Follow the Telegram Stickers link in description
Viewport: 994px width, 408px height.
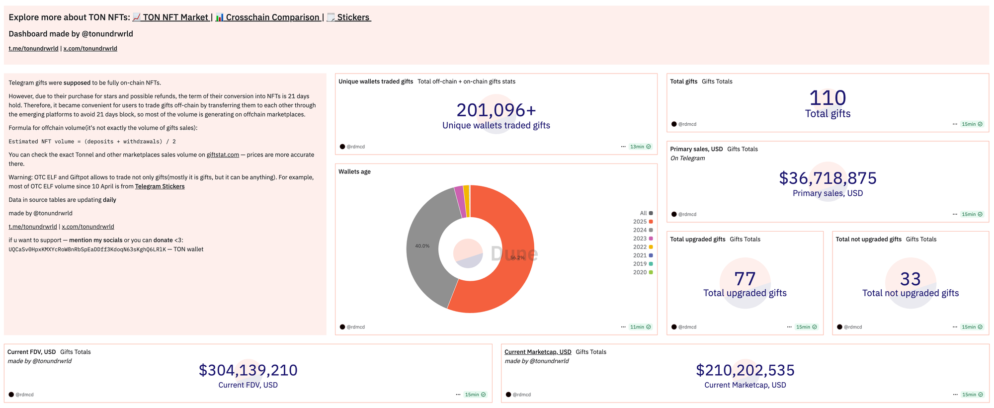[x=160, y=186]
